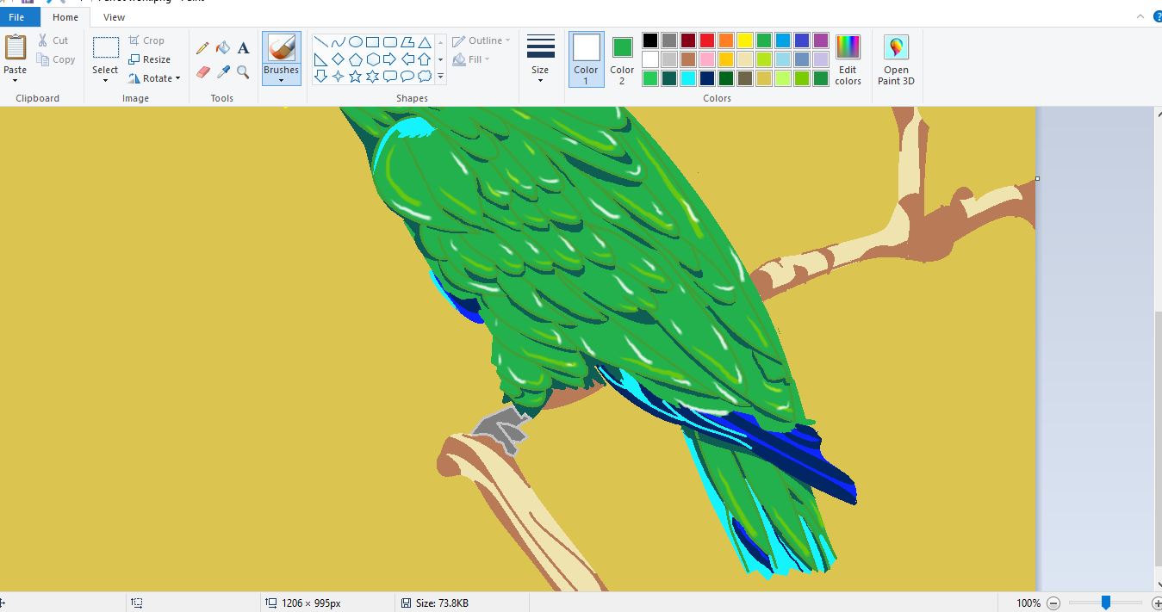Image resolution: width=1162 pixels, height=612 pixels.
Task: Pick the Four-point star shape
Action: tap(338, 77)
